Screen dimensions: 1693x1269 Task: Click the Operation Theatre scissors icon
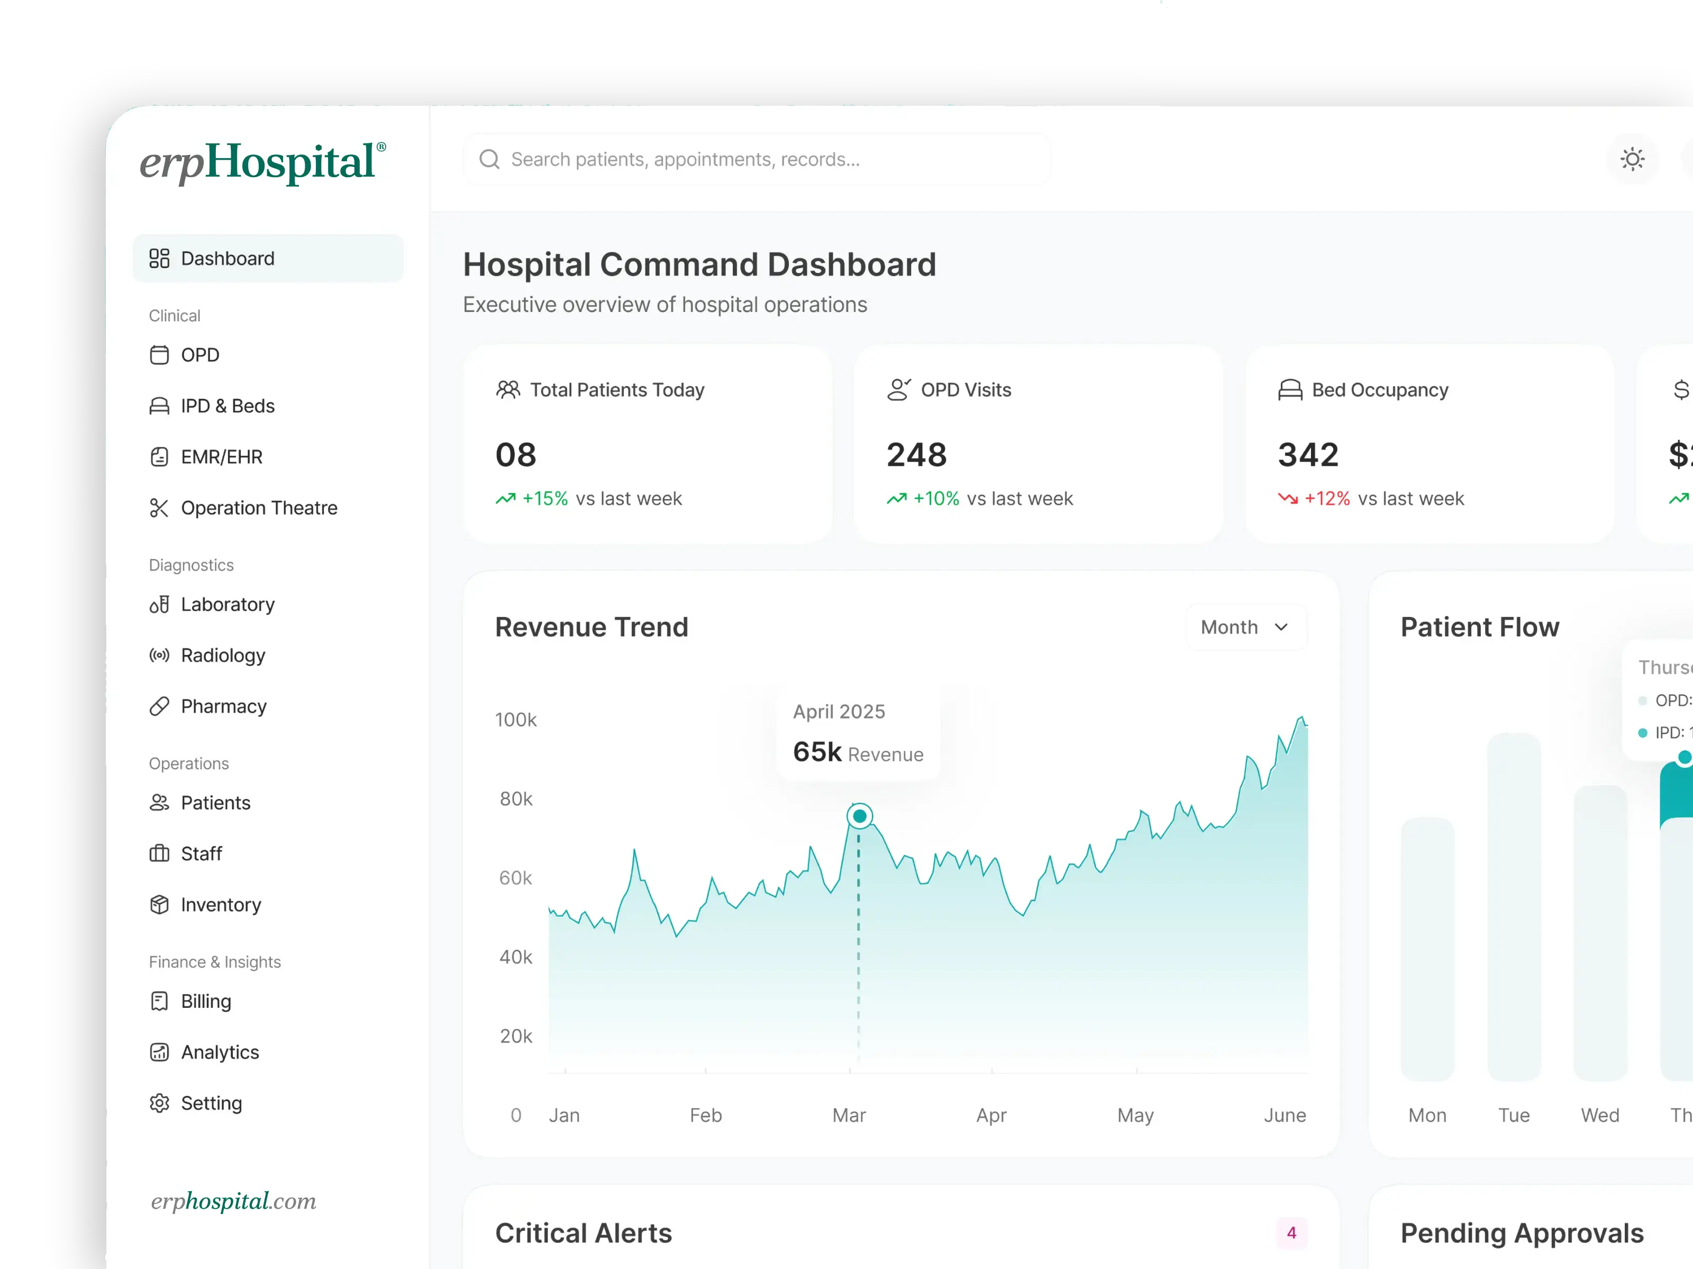point(159,508)
